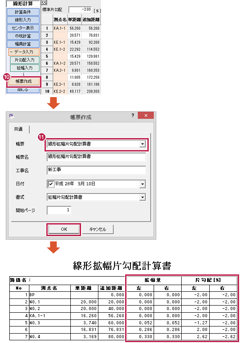Open 計算条件 in the sidebar
240x343 pixels.
(23, 12)
